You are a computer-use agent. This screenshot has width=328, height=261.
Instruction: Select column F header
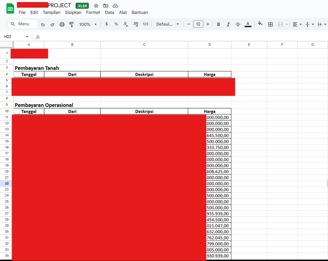point(282,44)
